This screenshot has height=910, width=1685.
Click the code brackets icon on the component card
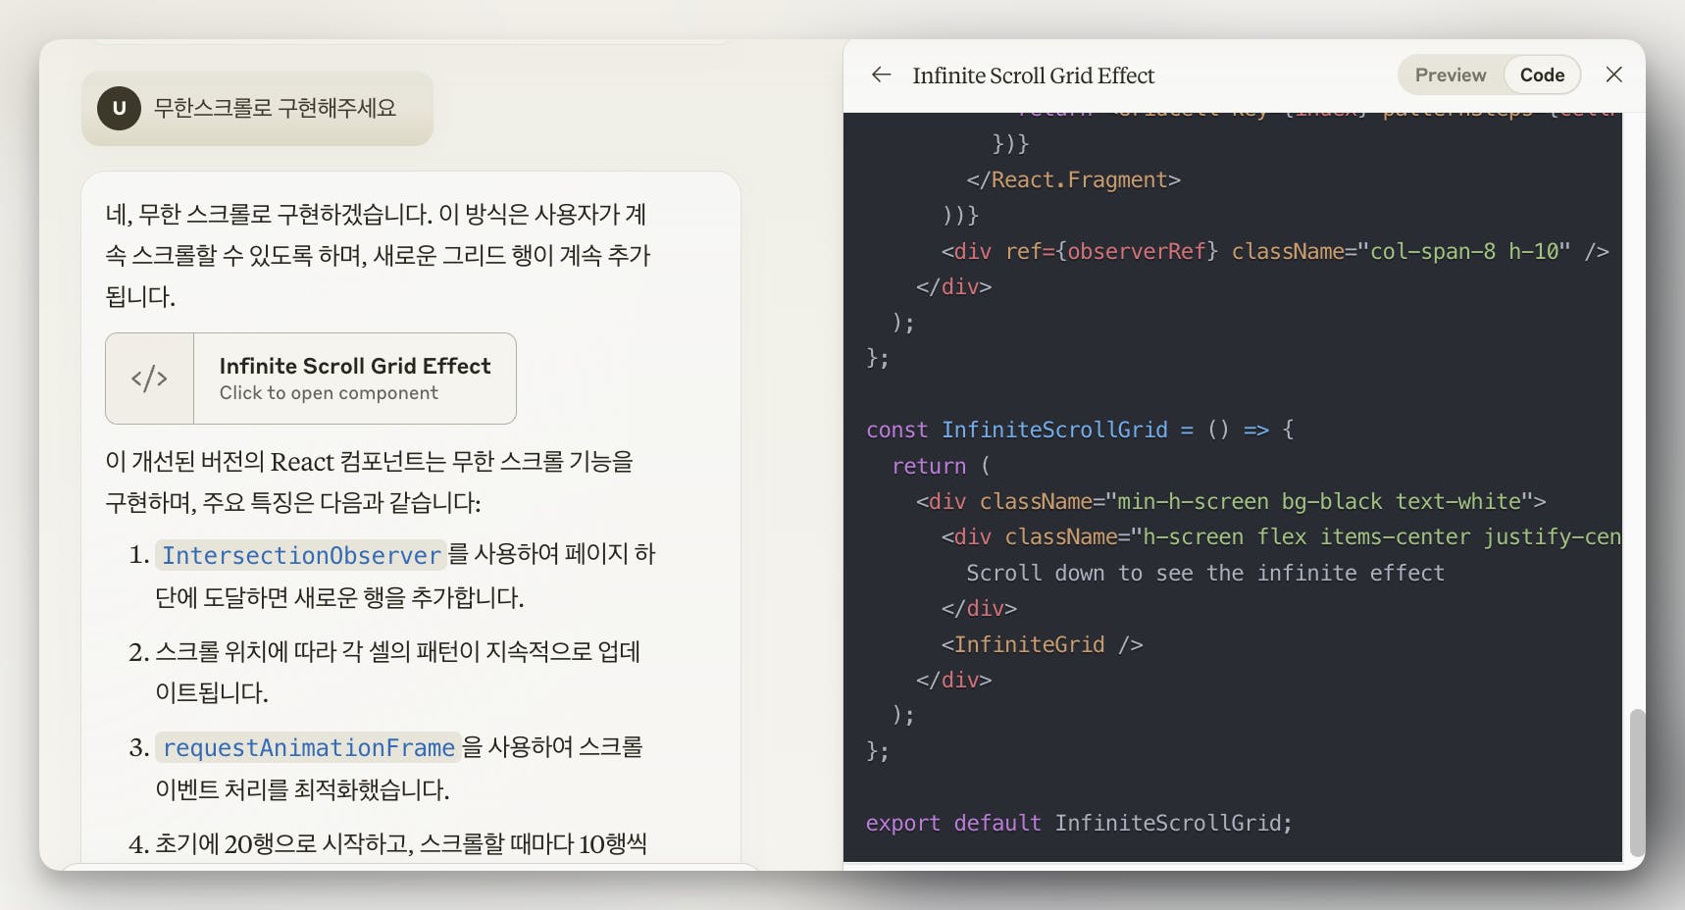(x=149, y=379)
